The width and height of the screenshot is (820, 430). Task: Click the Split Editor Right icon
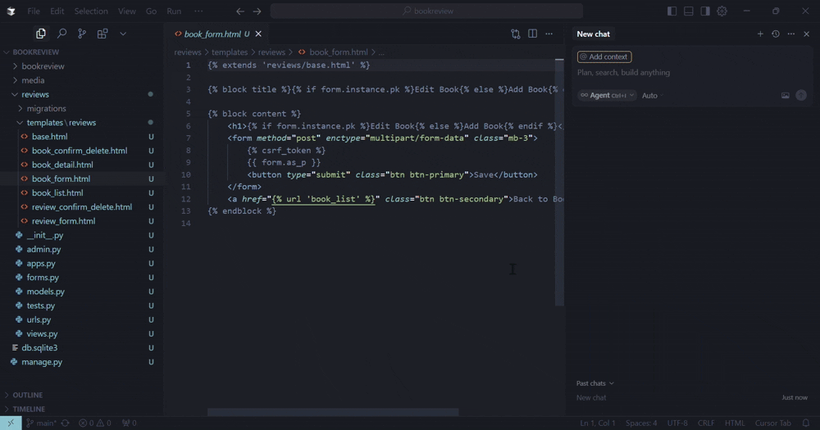pyautogui.click(x=532, y=34)
